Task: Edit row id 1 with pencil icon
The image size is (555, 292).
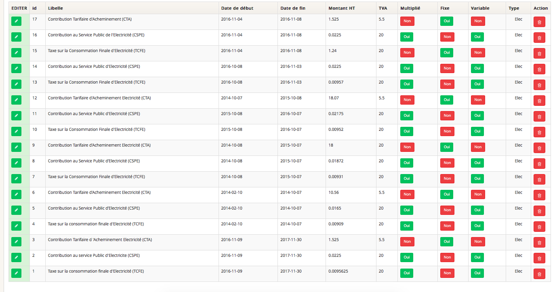Action: coord(16,273)
